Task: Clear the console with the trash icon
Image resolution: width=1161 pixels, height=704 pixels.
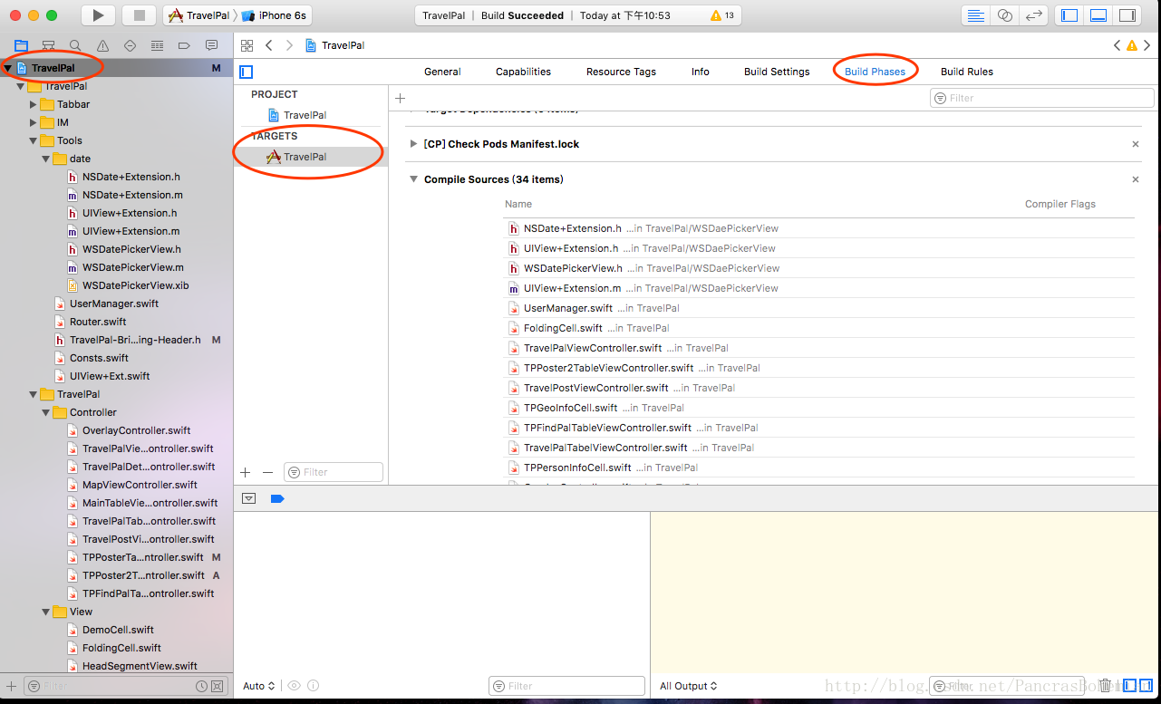Action: (1105, 686)
